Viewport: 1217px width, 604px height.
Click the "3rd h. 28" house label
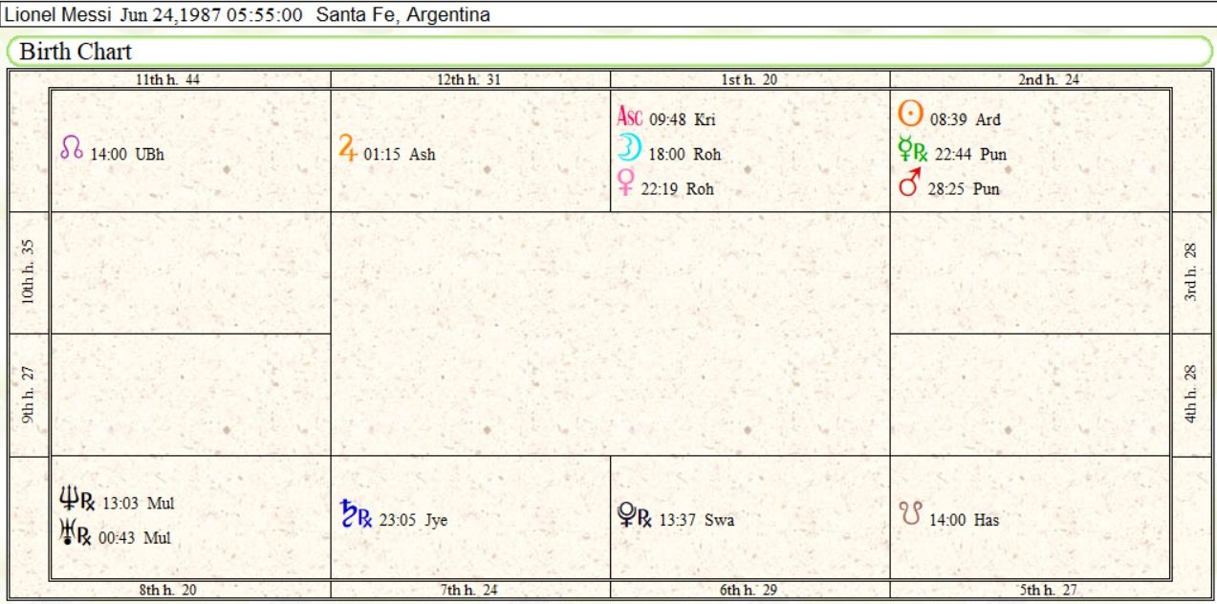(1190, 273)
